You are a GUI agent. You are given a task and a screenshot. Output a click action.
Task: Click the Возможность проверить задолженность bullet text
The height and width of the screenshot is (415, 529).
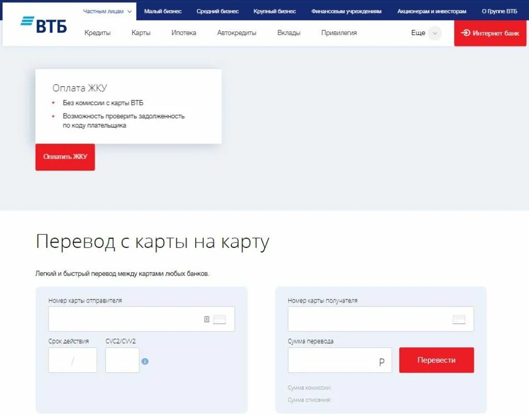coord(124,121)
